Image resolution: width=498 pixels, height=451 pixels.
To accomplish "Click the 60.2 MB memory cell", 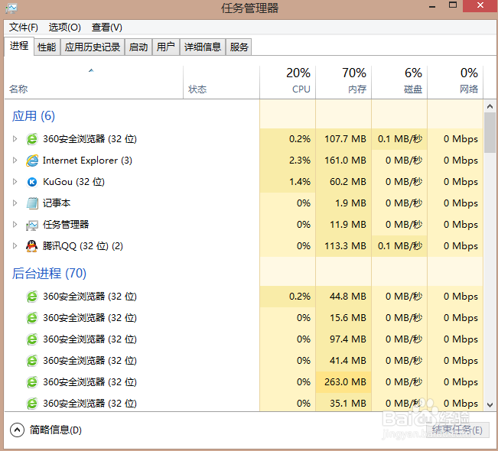I will pos(343,182).
